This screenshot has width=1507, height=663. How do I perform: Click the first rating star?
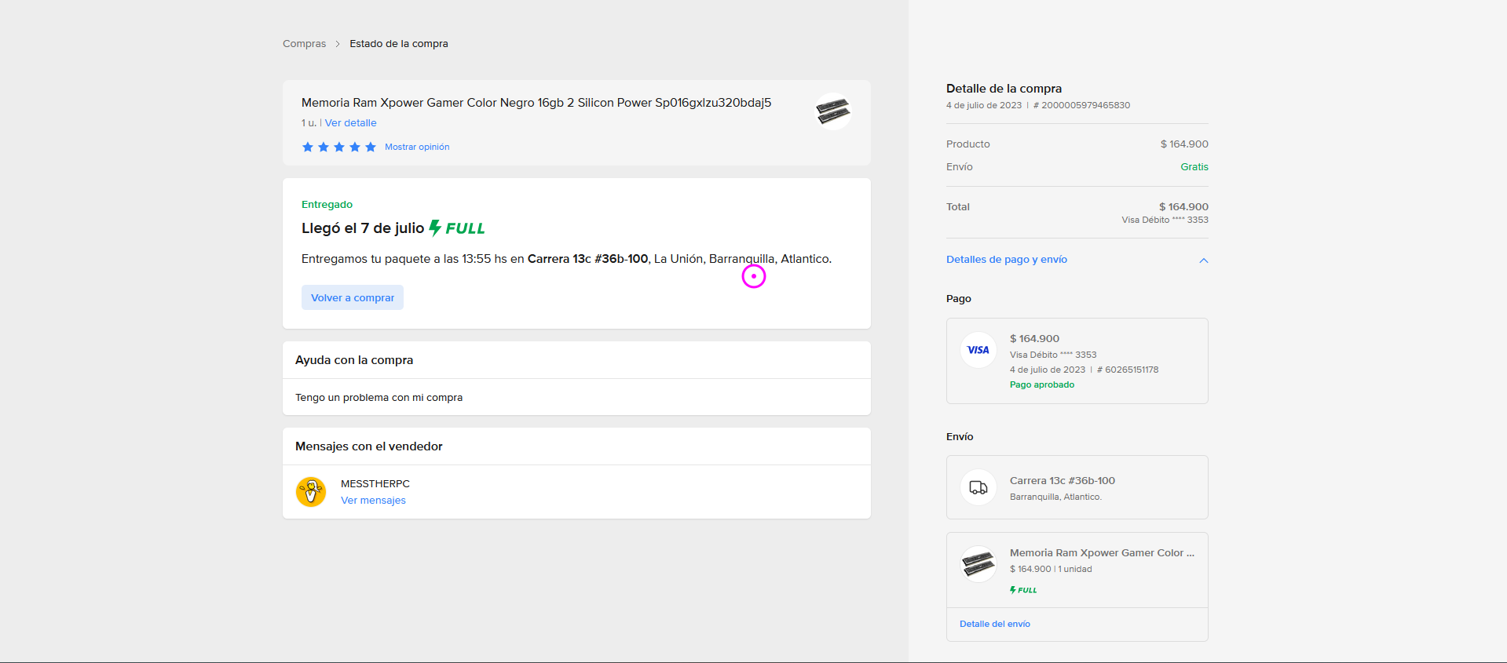(308, 148)
